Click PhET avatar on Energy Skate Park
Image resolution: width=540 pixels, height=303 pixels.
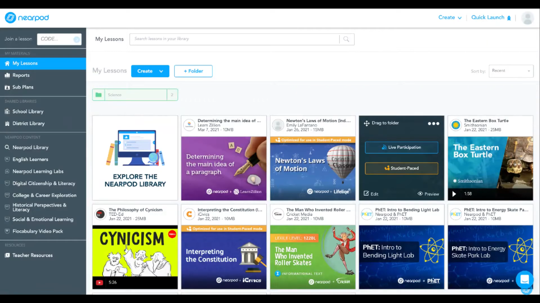pos(455,214)
